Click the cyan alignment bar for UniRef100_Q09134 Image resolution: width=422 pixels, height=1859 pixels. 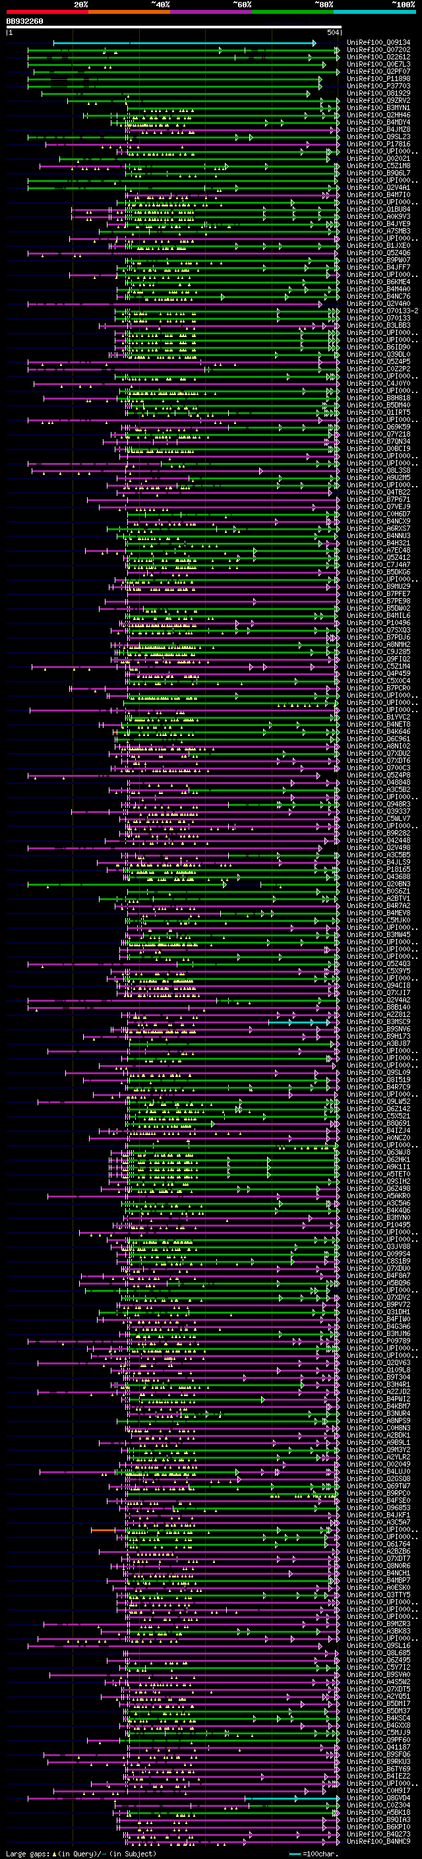[184, 44]
